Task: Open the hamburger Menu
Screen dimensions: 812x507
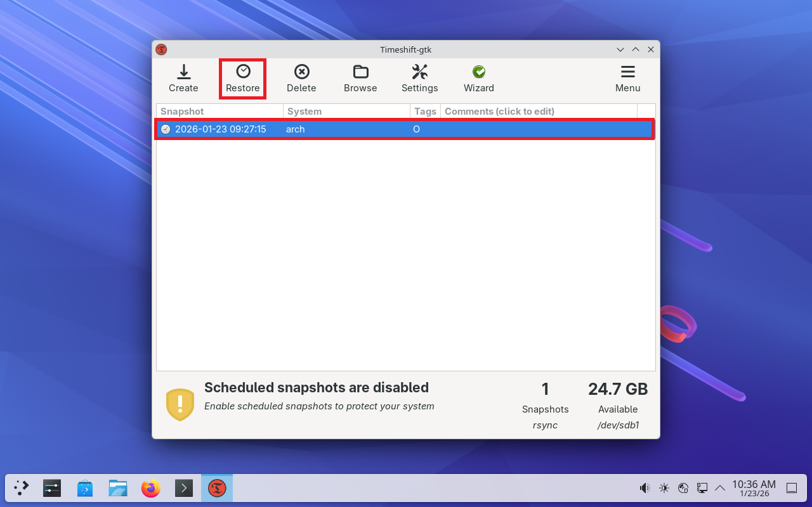Action: tap(627, 79)
